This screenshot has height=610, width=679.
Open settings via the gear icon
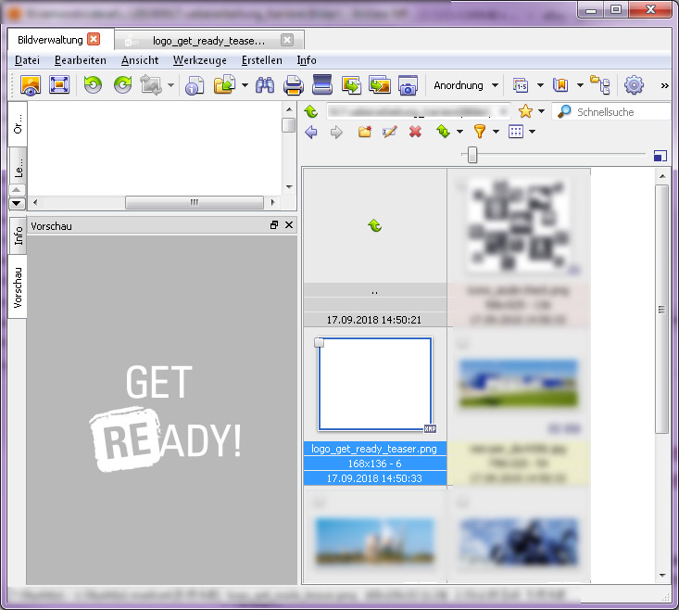[x=634, y=85]
